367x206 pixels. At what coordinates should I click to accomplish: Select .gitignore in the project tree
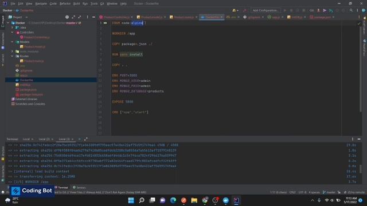(x=26, y=70)
